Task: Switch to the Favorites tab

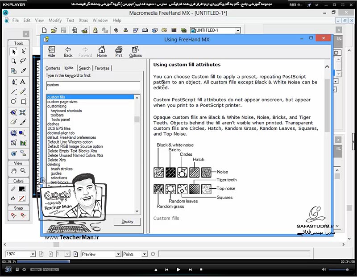Action: pos(102,68)
